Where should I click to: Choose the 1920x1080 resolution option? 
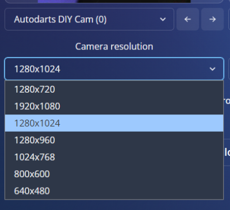click(114, 106)
